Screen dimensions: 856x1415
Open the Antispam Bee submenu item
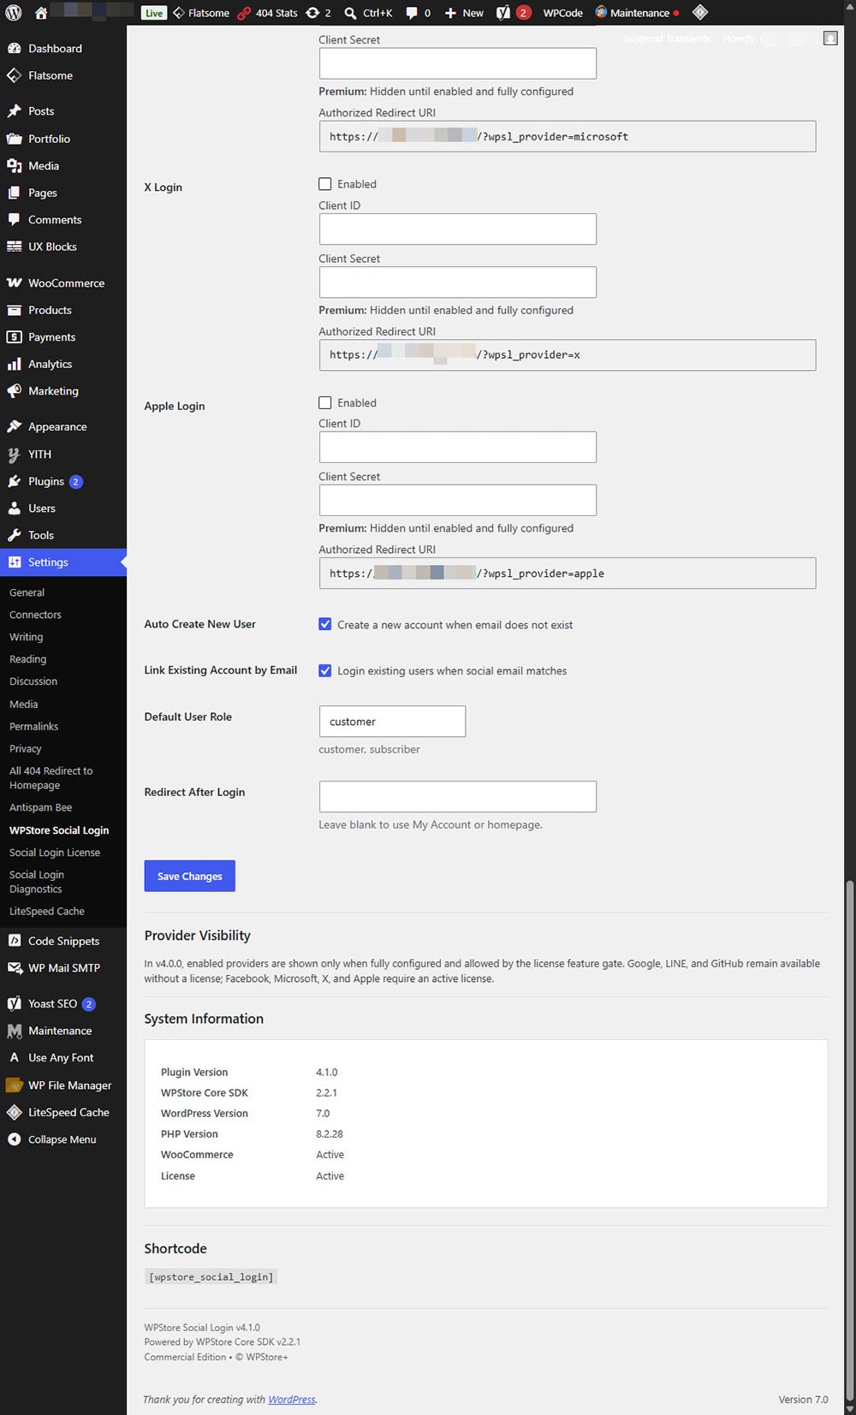coord(41,808)
